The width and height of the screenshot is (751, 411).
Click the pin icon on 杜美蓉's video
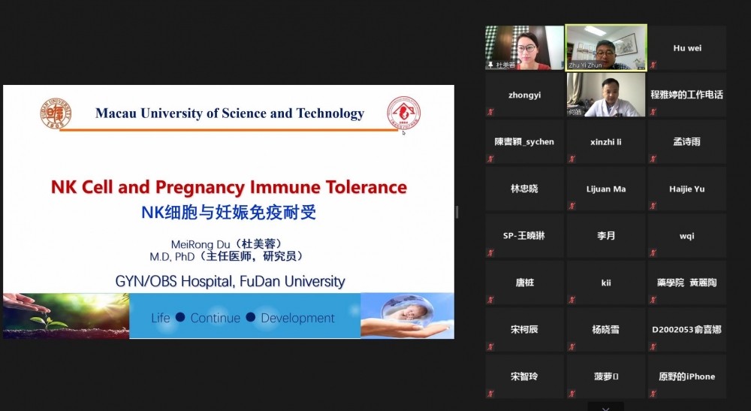490,65
